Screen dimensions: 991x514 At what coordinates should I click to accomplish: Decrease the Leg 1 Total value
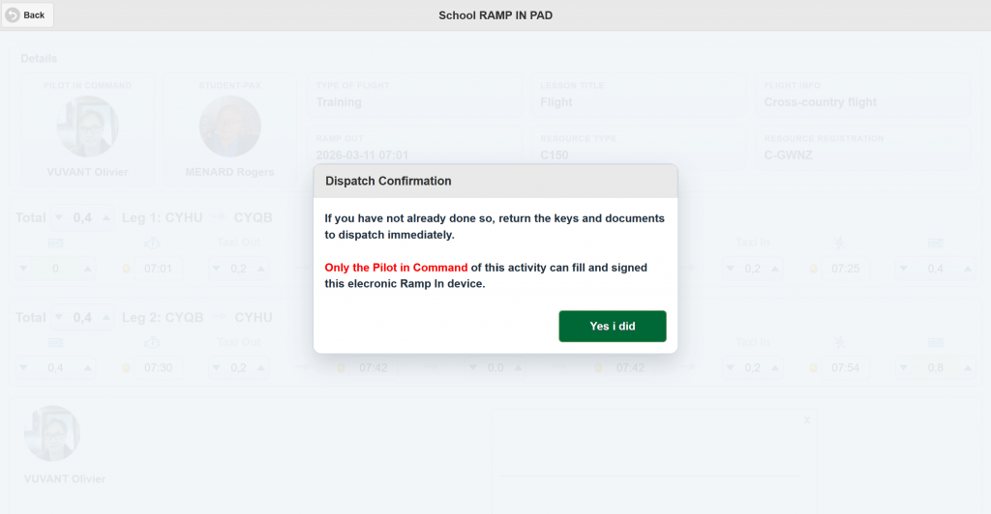(x=59, y=217)
